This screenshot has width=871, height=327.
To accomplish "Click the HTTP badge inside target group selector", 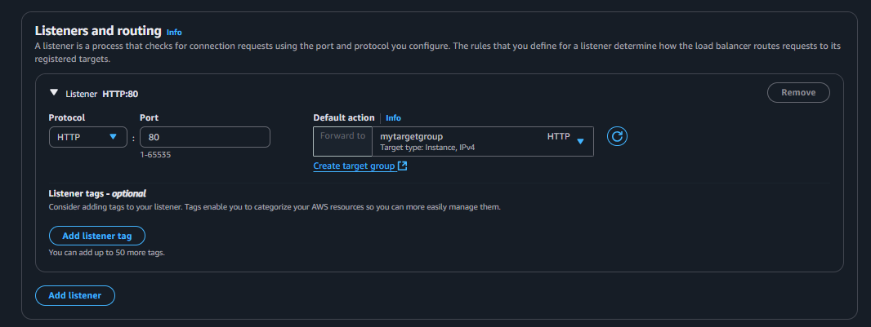I will [x=558, y=136].
